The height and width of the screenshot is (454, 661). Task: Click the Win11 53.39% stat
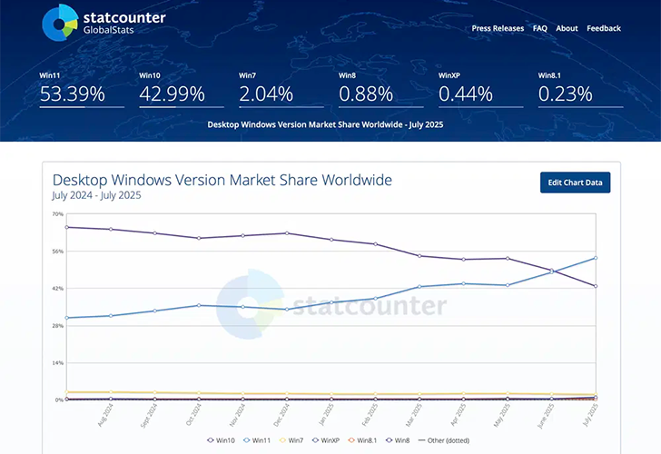(73, 93)
